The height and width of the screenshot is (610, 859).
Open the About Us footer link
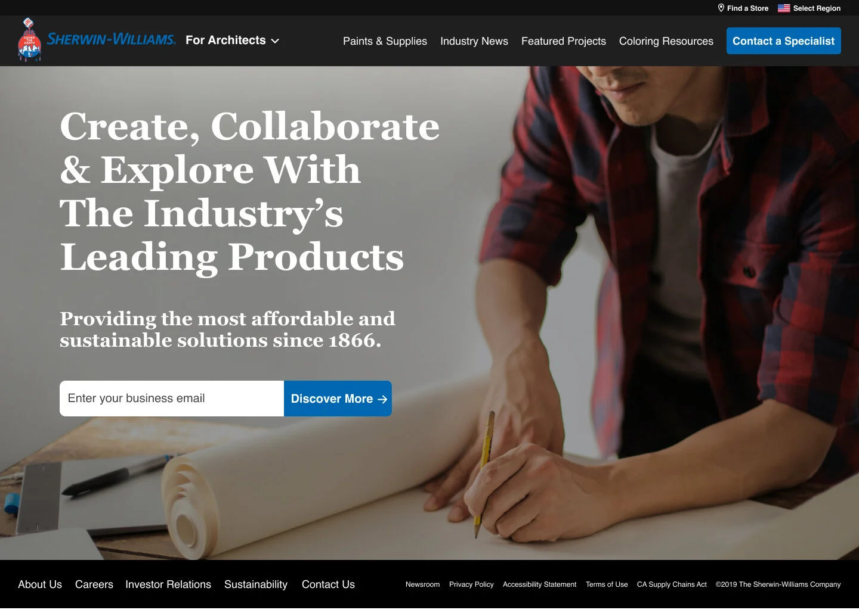(x=40, y=584)
